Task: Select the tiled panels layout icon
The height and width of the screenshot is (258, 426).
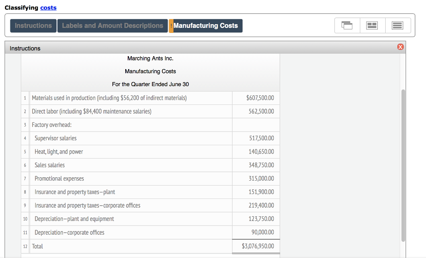Action: point(372,26)
